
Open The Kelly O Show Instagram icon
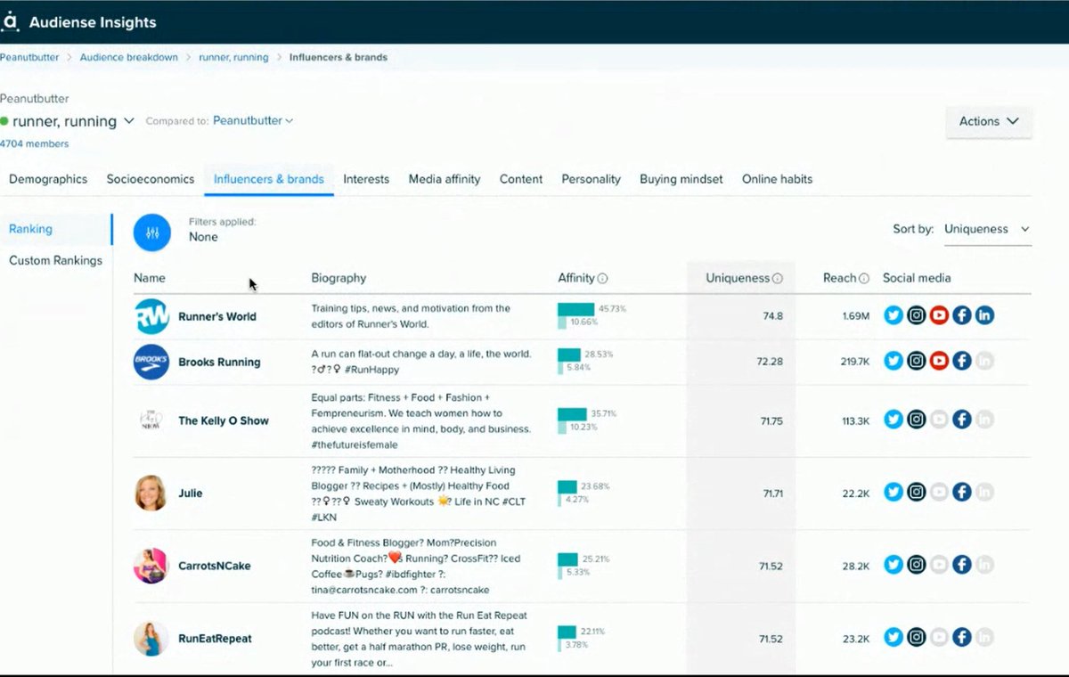917,420
